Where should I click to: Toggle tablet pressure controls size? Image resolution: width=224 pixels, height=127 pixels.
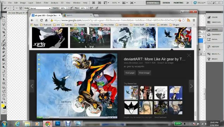[x=97, y=8]
